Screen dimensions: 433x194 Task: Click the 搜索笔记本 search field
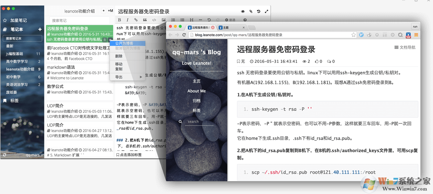(22, 38)
